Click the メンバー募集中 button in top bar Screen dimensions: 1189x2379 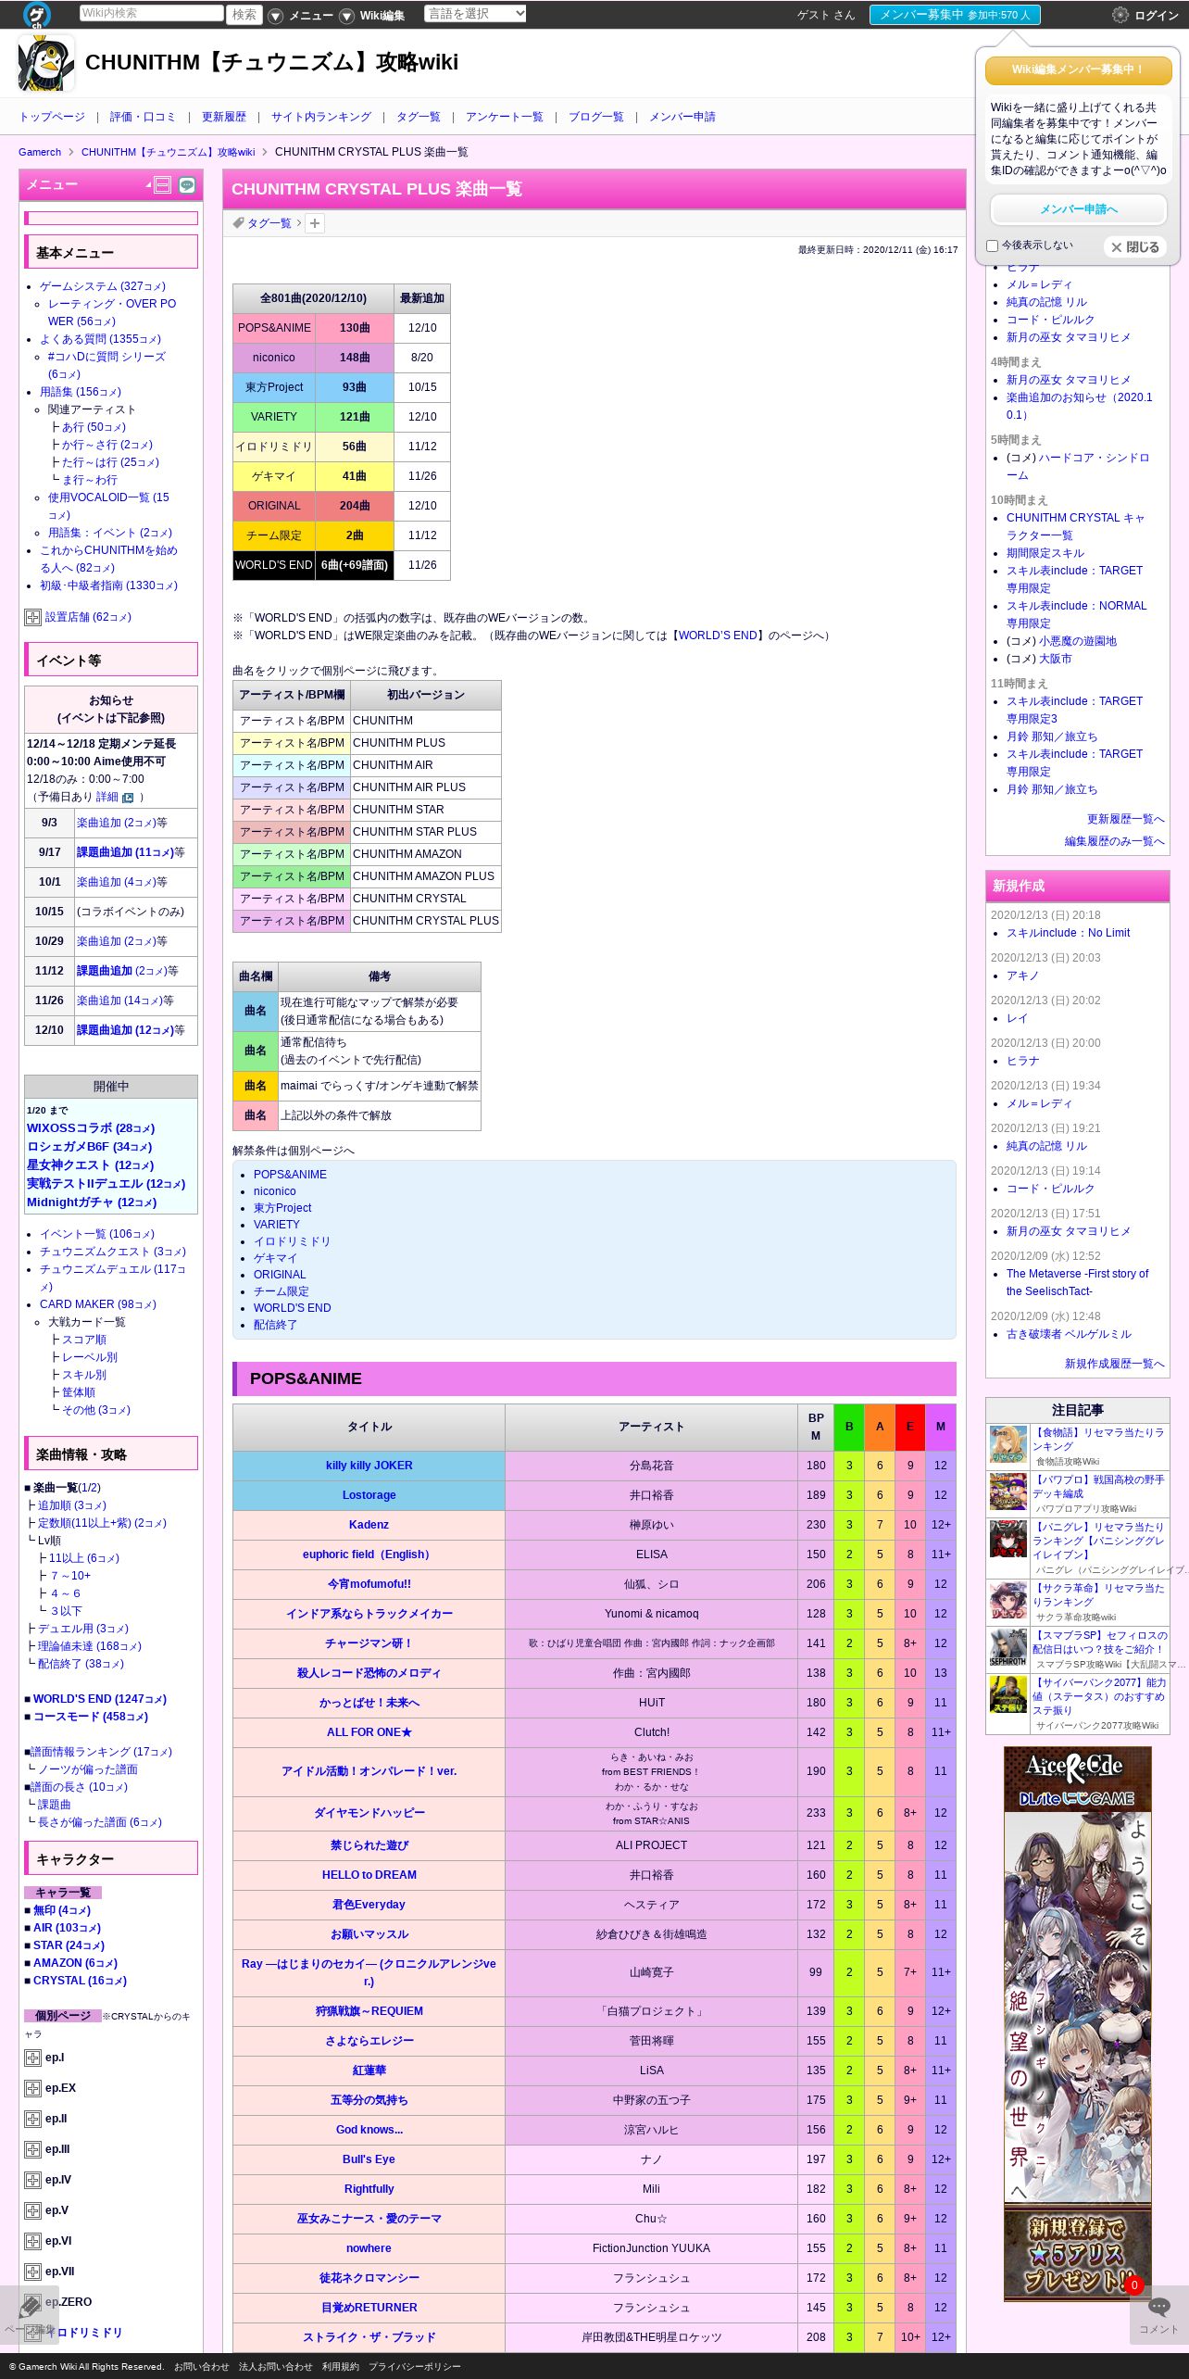[x=955, y=15]
